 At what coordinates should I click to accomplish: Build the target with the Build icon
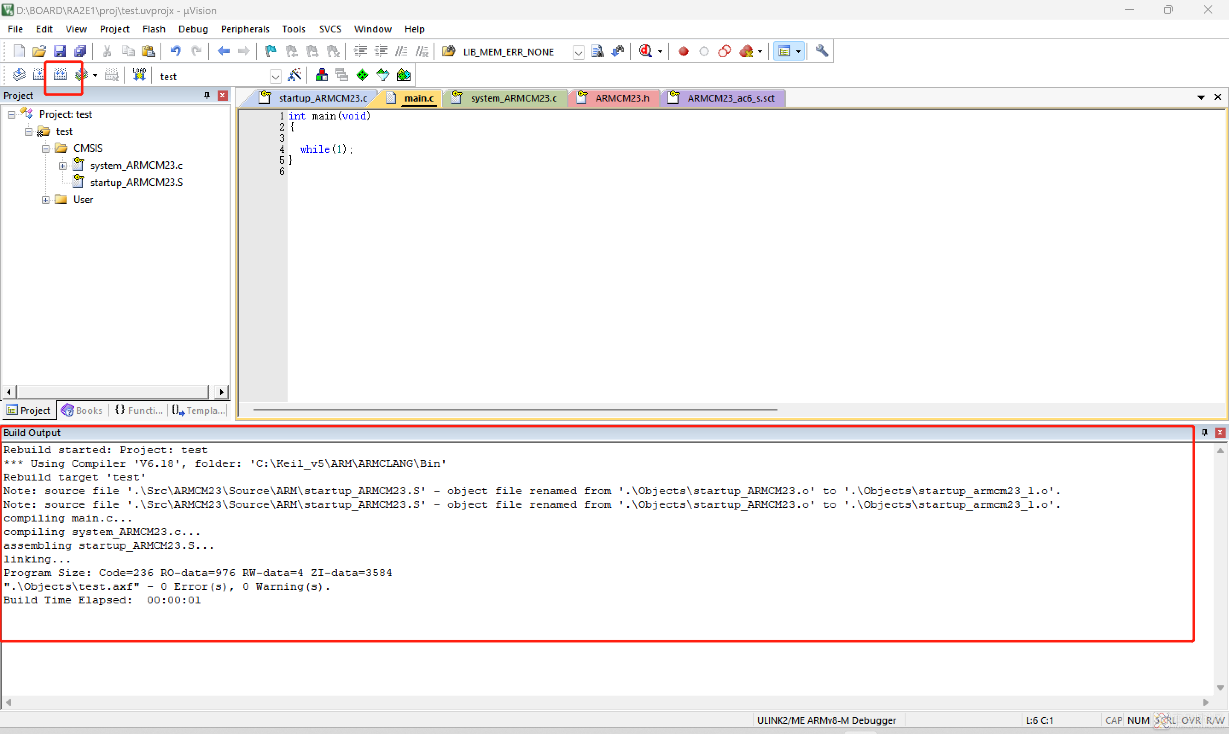[39, 75]
